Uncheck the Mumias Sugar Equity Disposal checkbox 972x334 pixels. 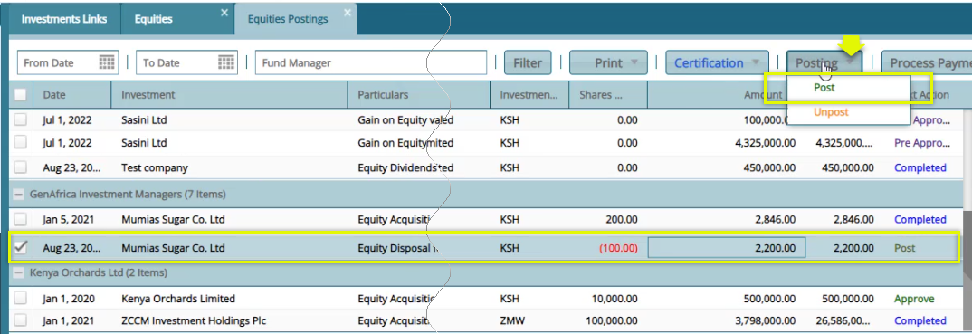[21, 247]
